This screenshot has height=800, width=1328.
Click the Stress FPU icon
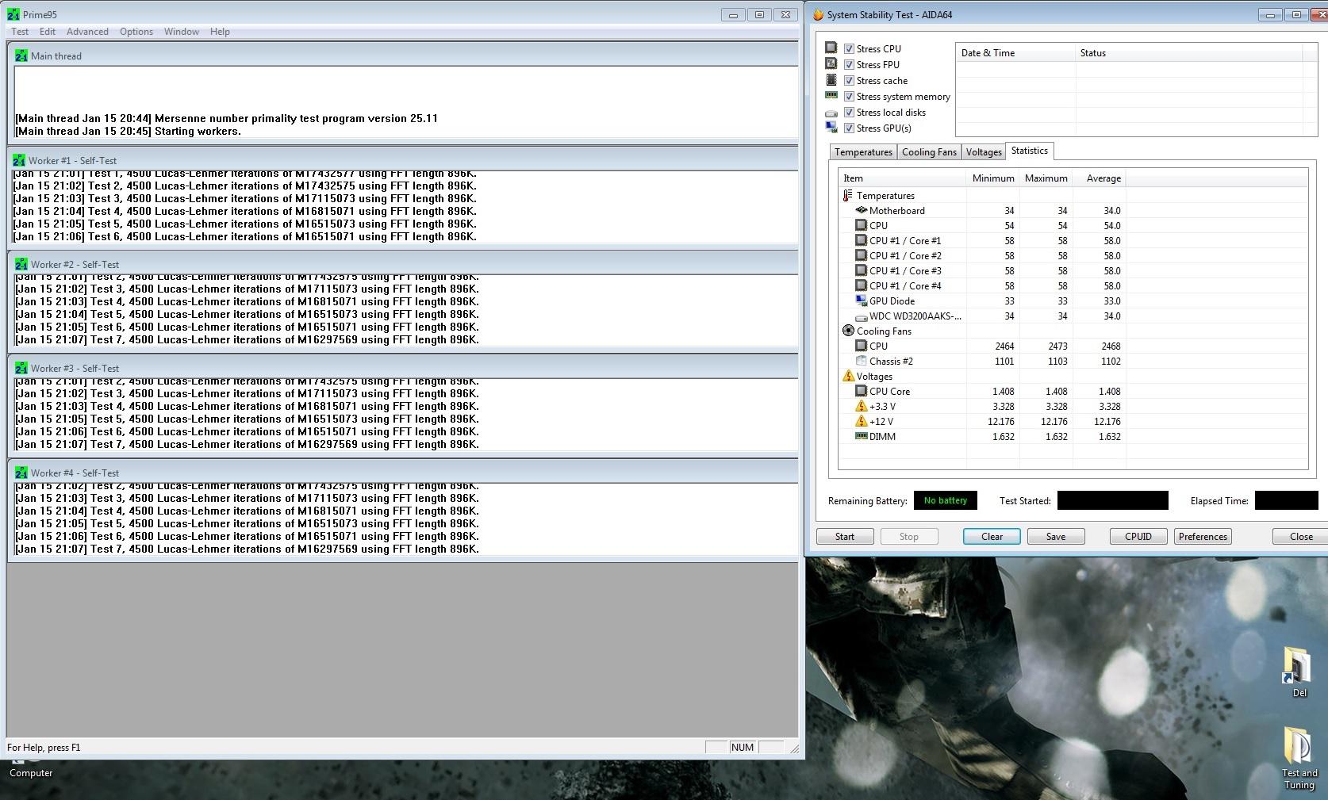pyautogui.click(x=831, y=63)
